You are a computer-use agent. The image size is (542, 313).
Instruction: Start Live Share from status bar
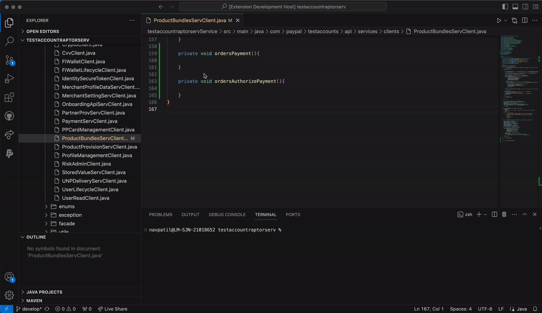click(x=113, y=309)
